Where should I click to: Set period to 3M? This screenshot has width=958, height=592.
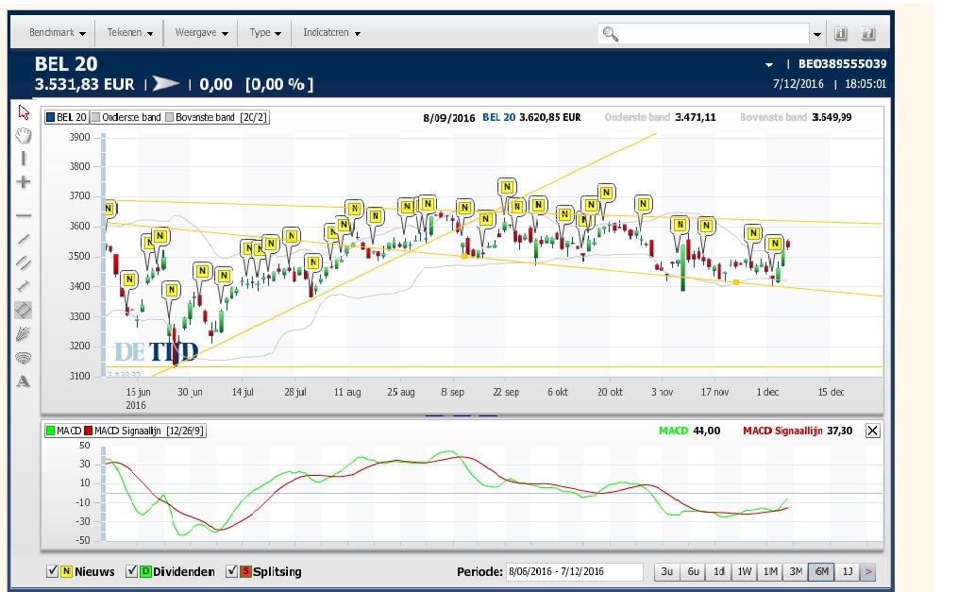(x=796, y=571)
